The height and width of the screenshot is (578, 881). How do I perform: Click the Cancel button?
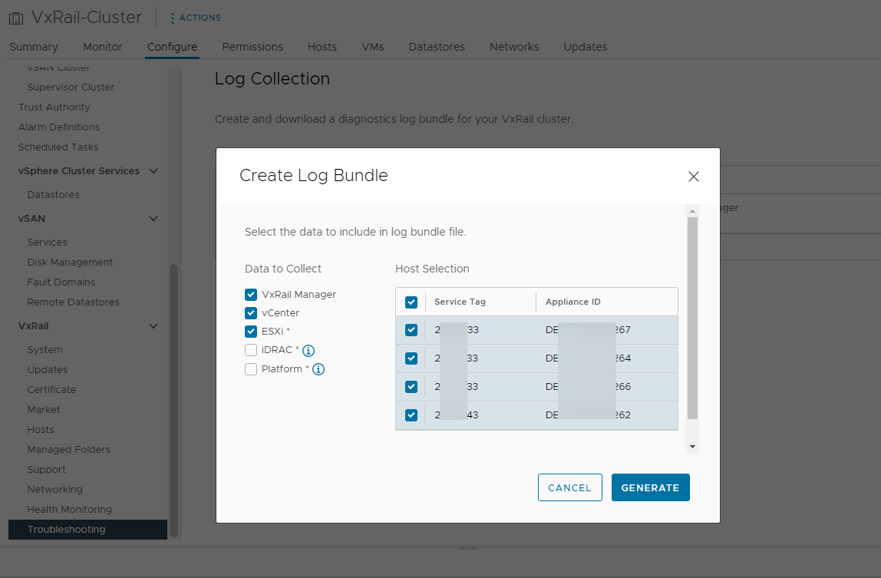click(569, 487)
